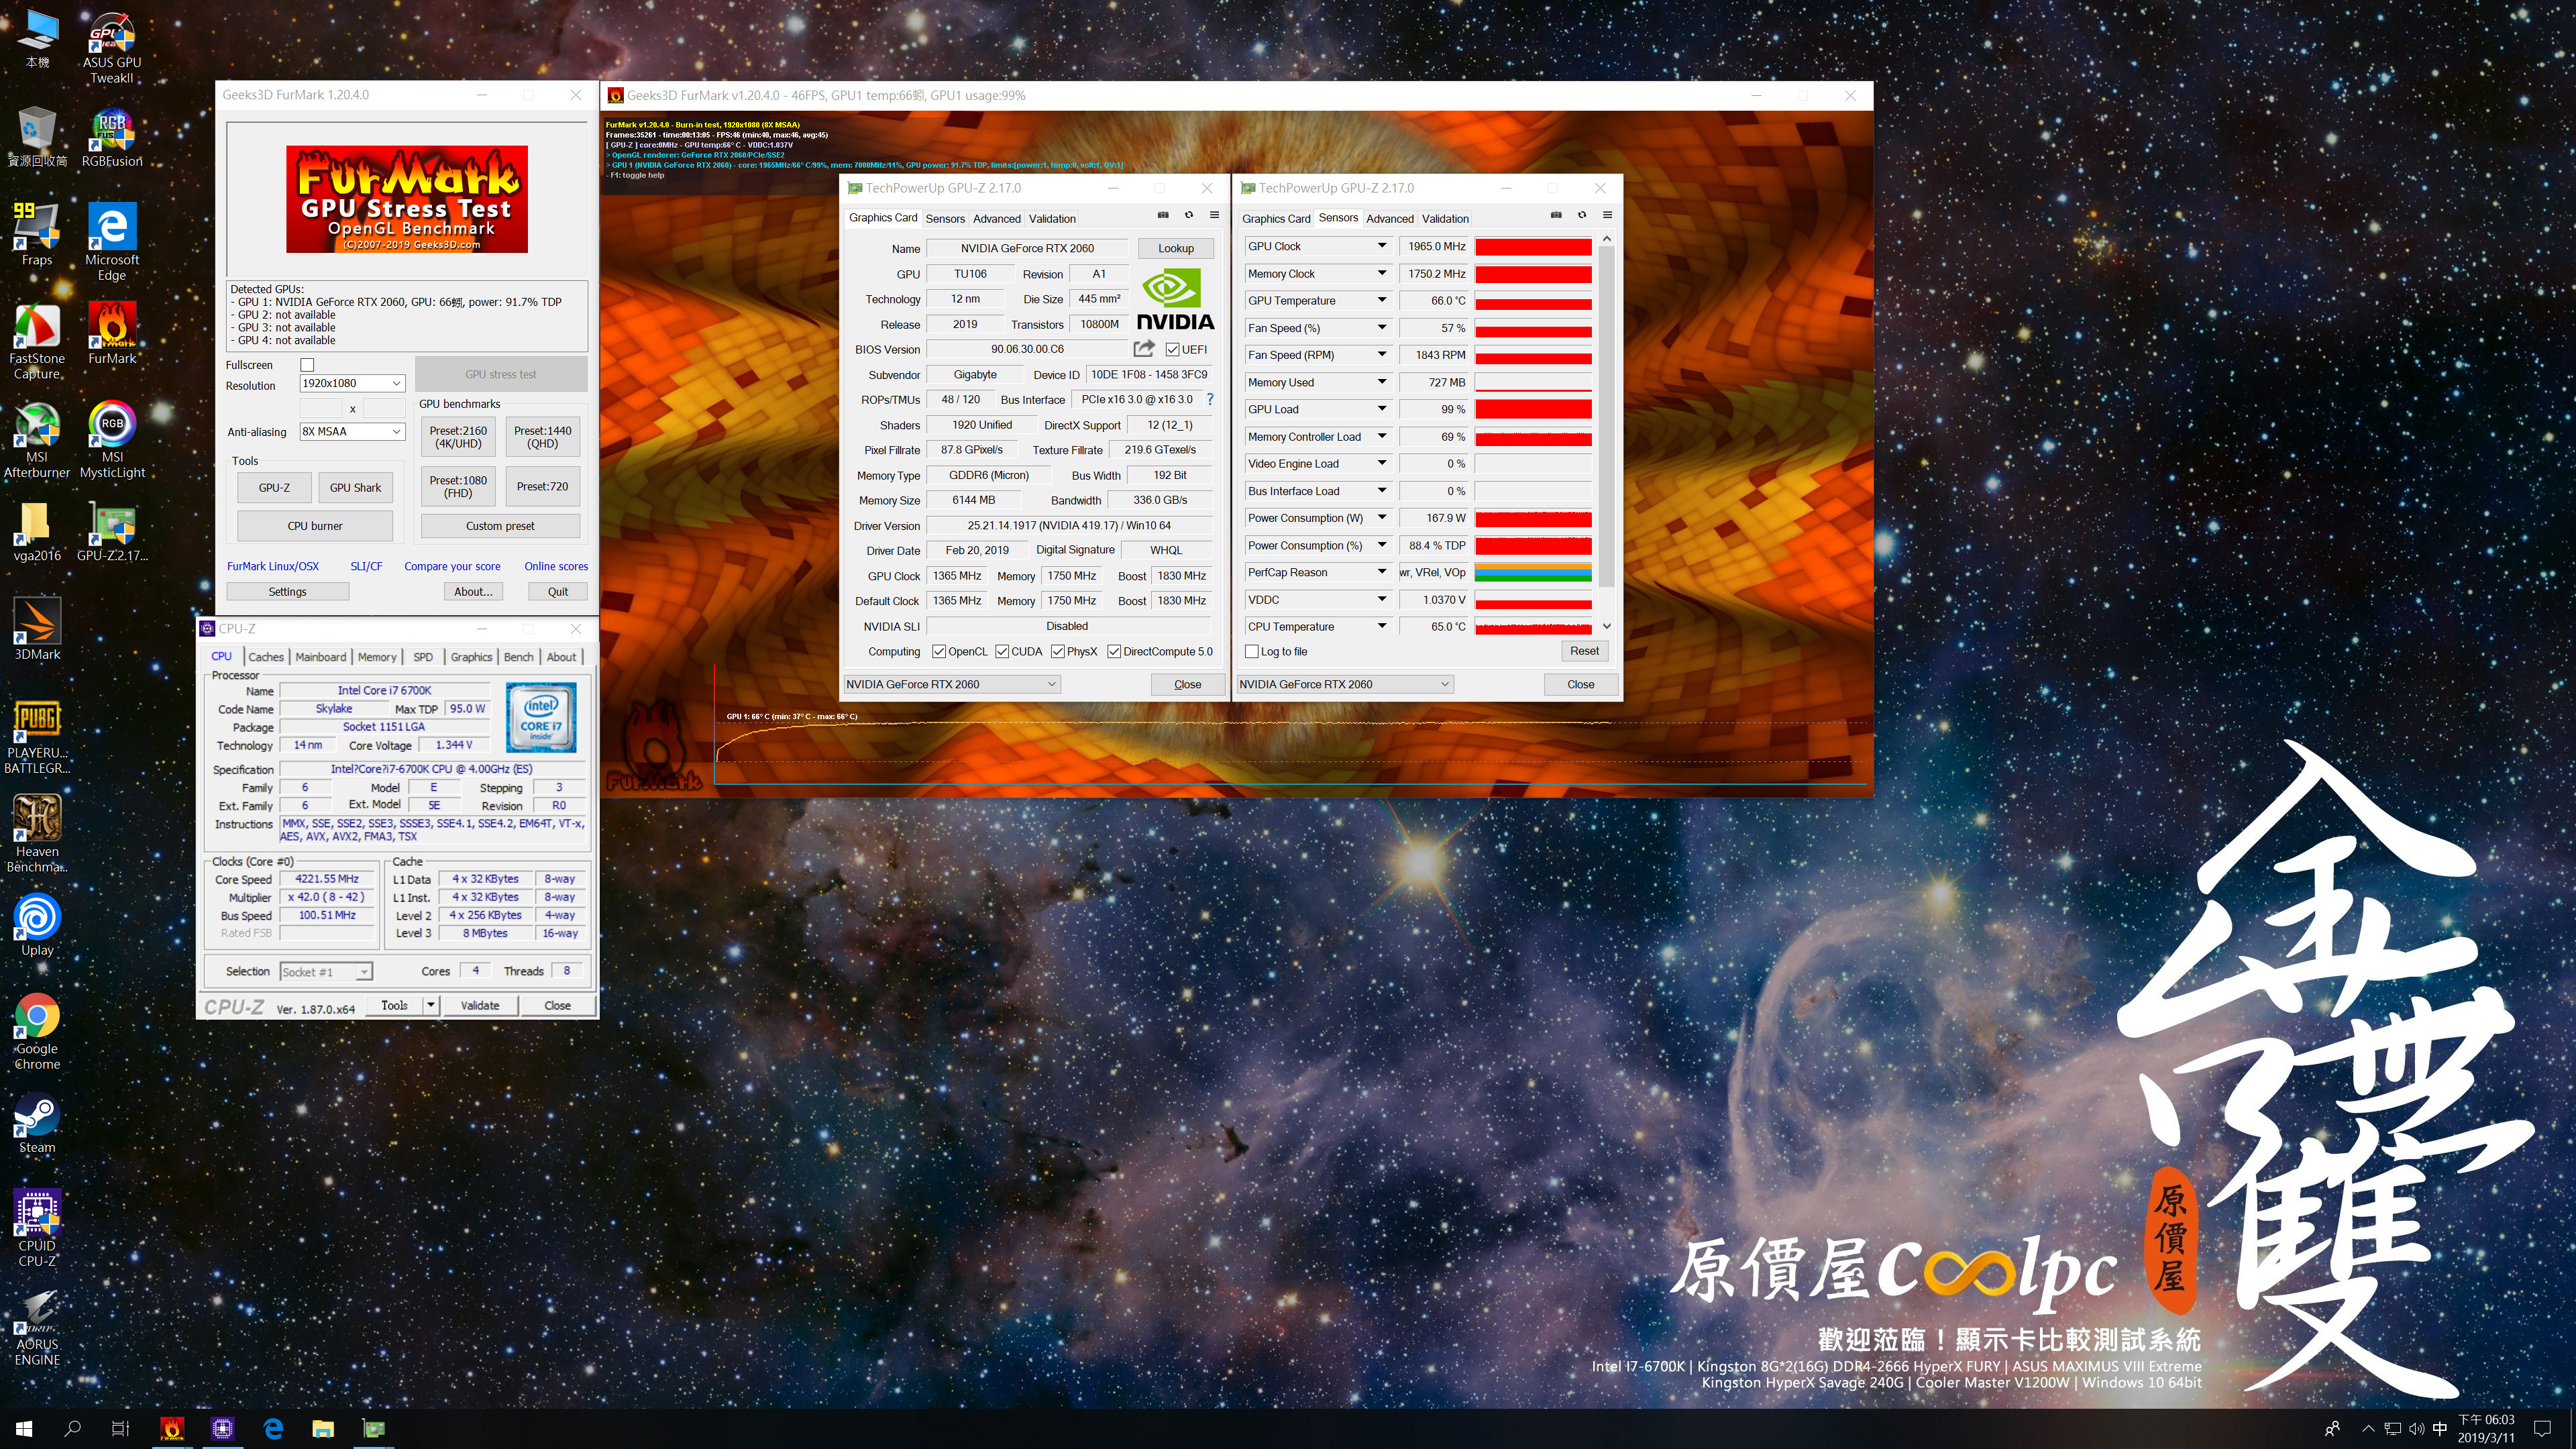Click Validate button in CPU-Z

point(480,1005)
